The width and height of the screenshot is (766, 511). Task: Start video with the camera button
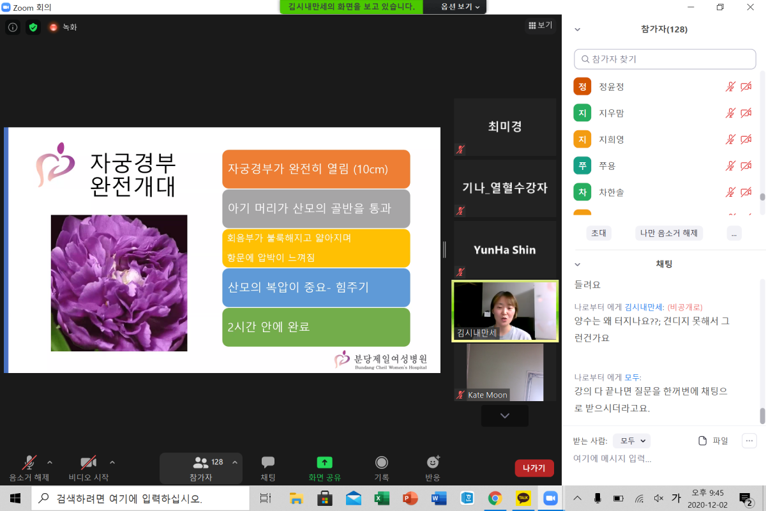(88, 463)
